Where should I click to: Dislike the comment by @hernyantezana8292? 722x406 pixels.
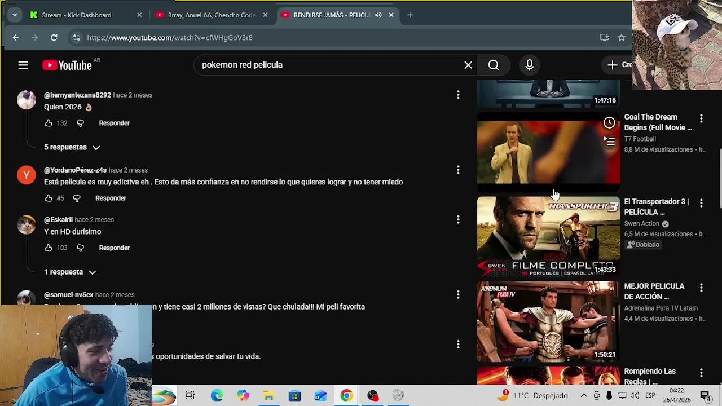(80, 123)
